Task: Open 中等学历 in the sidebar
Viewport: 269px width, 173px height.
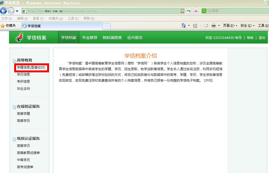Action: (x=23, y=160)
